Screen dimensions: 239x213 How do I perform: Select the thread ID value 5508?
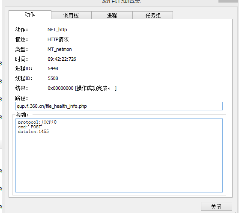click(x=53, y=78)
